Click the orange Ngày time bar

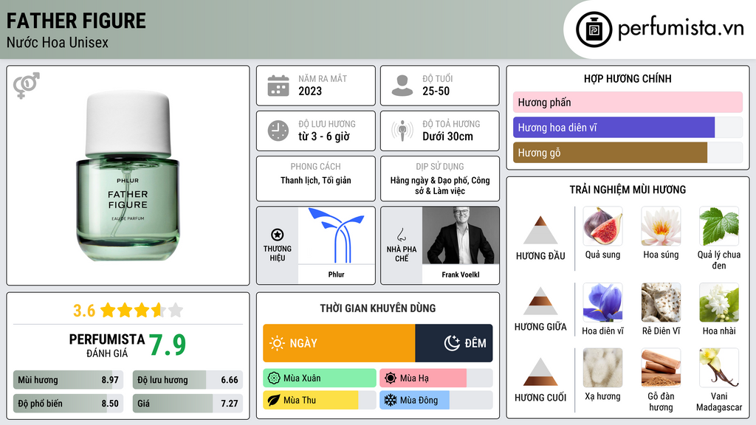(339, 343)
